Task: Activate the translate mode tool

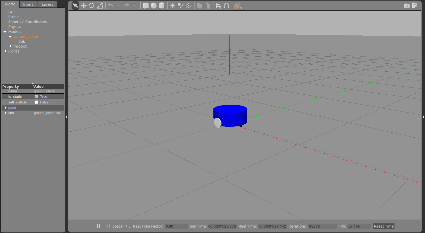Action: pyautogui.click(x=83, y=5)
